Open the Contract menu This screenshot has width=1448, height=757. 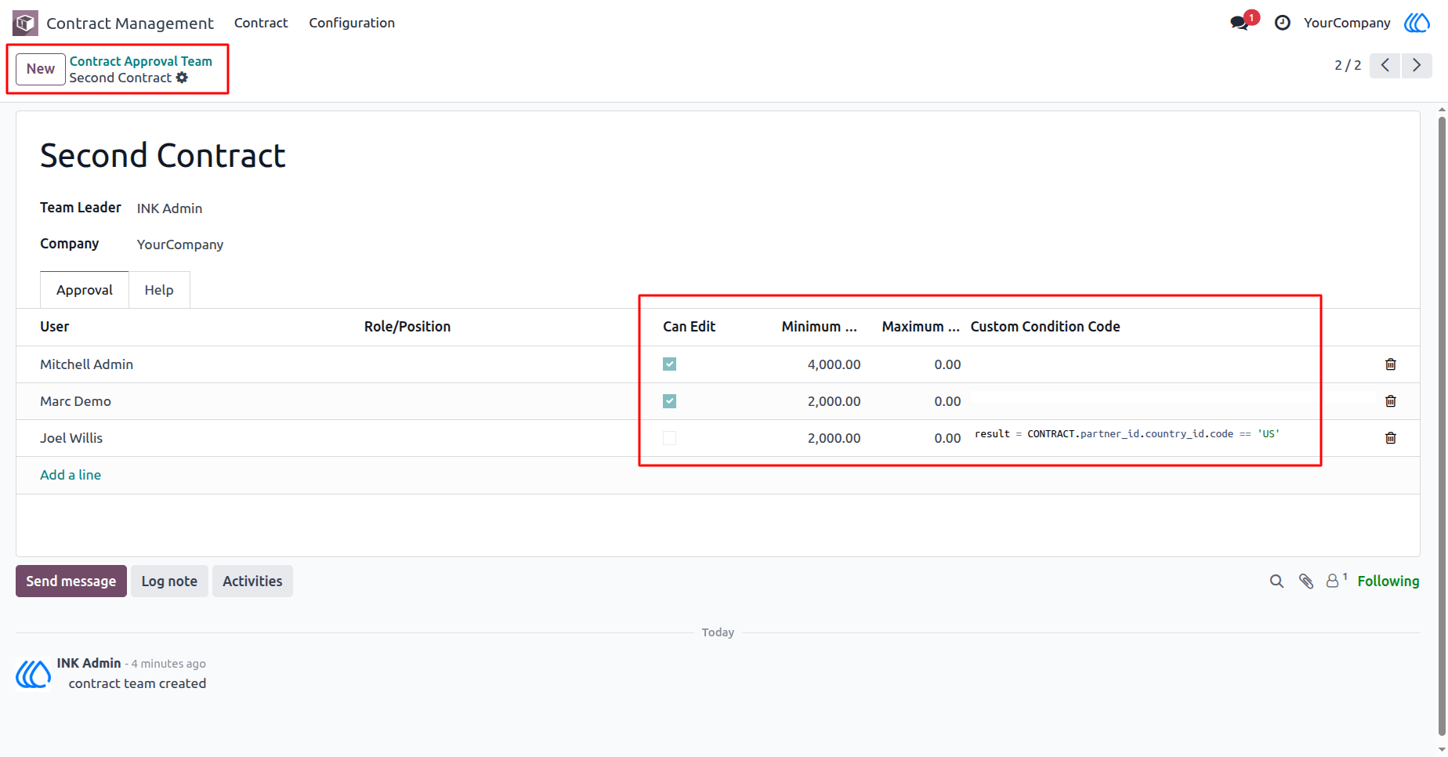(261, 23)
